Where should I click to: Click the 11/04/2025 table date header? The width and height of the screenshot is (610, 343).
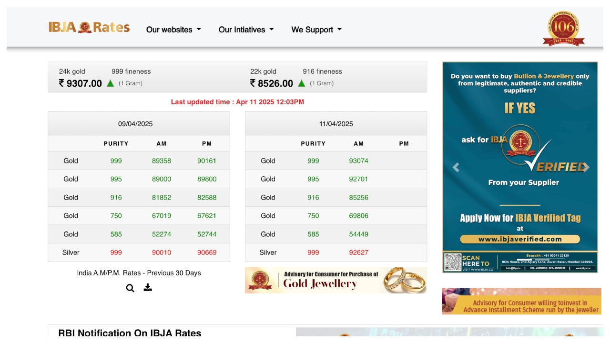point(336,124)
